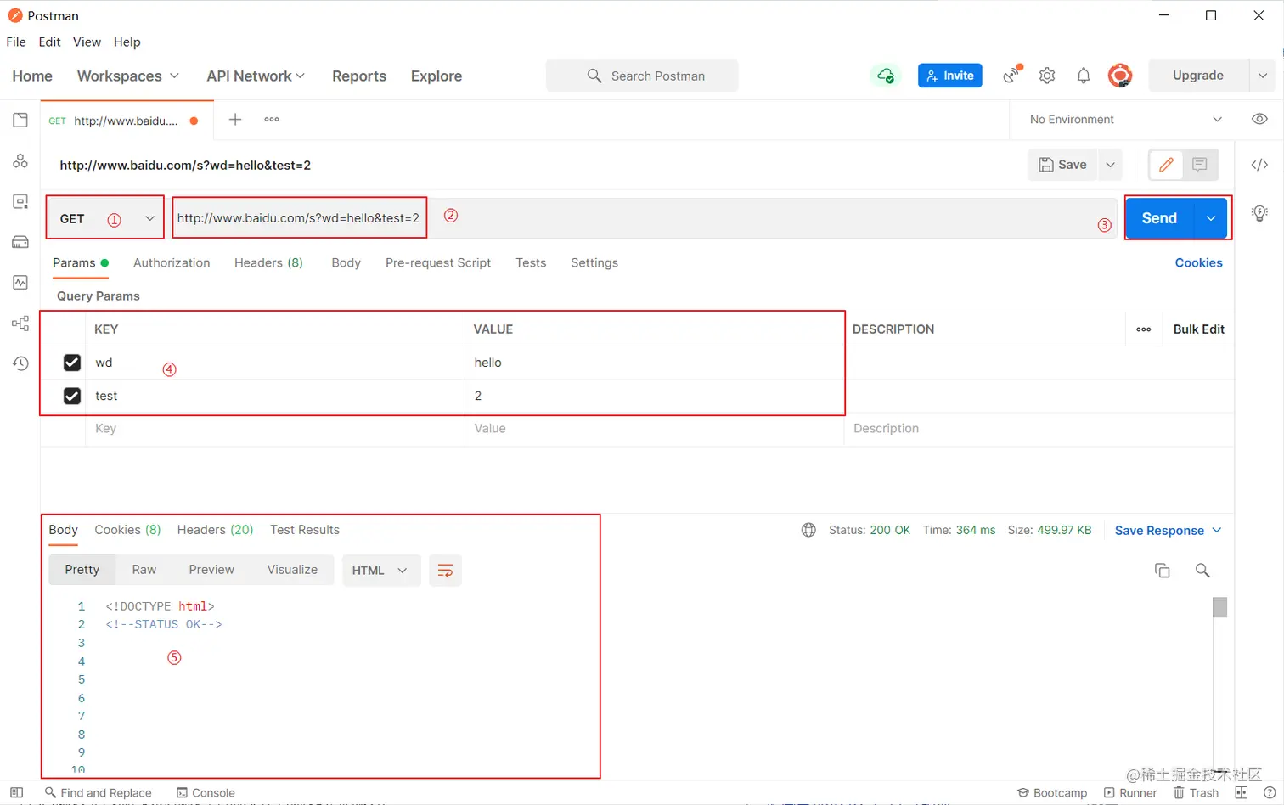Open the Mock Servers sidebar icon

click(20, 242)
